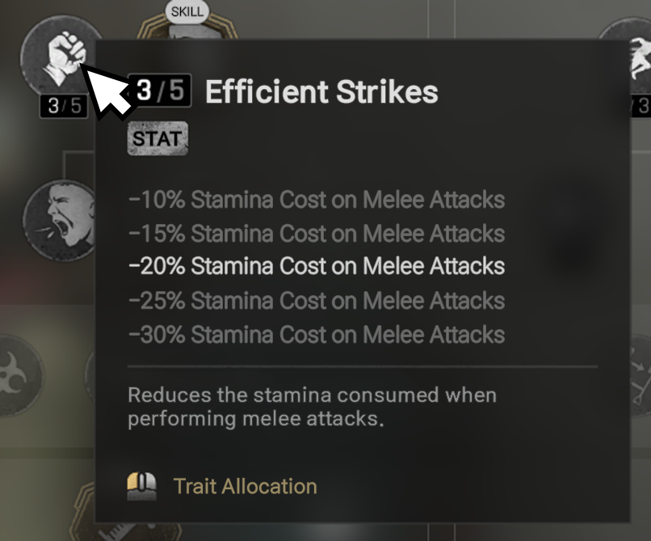Image resolution: width=651 pixels, height=541 pixels.
Task: Click the rank counter beside the top-right node
Action: pyautogui.click(x=642, y=106)
